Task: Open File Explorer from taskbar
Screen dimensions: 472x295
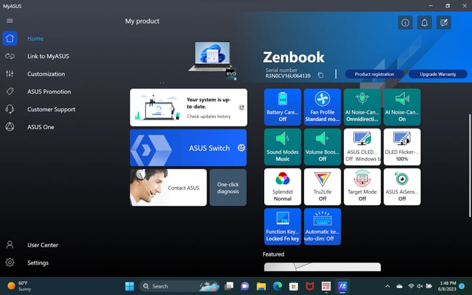Action: click(261, 286)
